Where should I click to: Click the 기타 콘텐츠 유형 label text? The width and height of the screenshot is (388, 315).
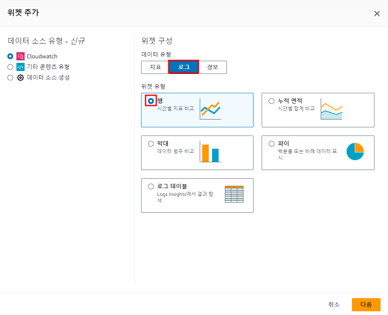pos(48,67)
